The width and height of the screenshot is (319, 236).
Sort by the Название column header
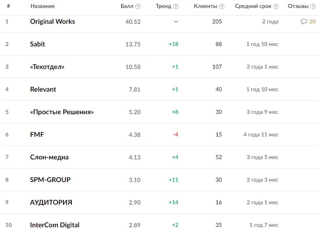coord(42,6)
